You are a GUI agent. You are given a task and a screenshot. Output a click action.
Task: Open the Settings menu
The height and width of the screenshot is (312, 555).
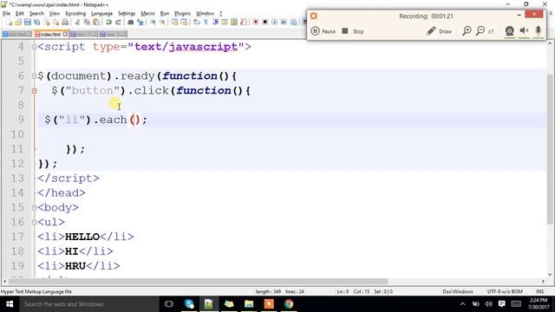[x=127, y=14]
